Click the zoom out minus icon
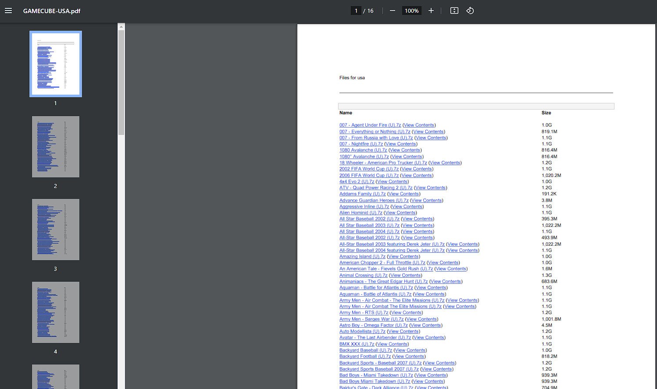This screenshot has height=389, width=657. point(393,11)
